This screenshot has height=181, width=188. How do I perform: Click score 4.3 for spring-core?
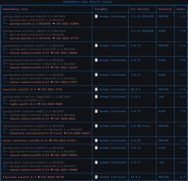183,16
